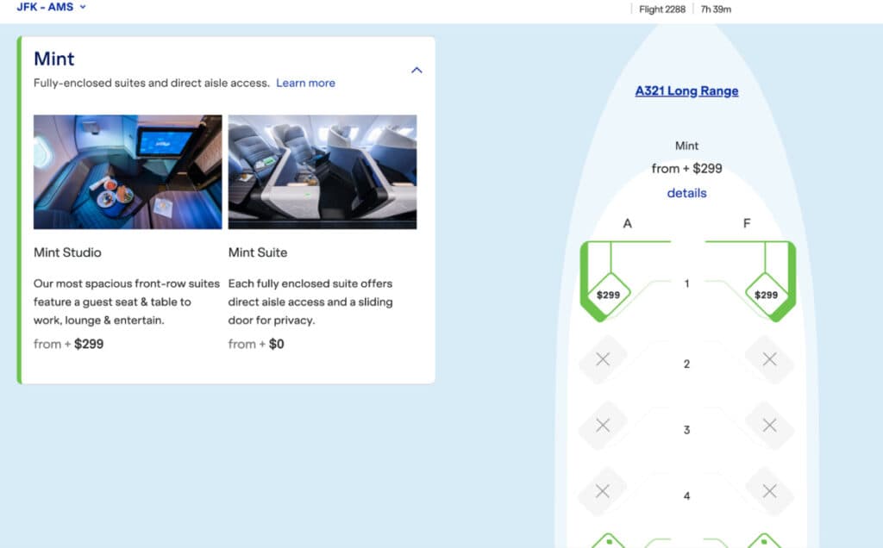Image resolution: width=883 pixels, height=548 pixels.
Task: Collapse the Mint info panel chevron
Action: 416,70
